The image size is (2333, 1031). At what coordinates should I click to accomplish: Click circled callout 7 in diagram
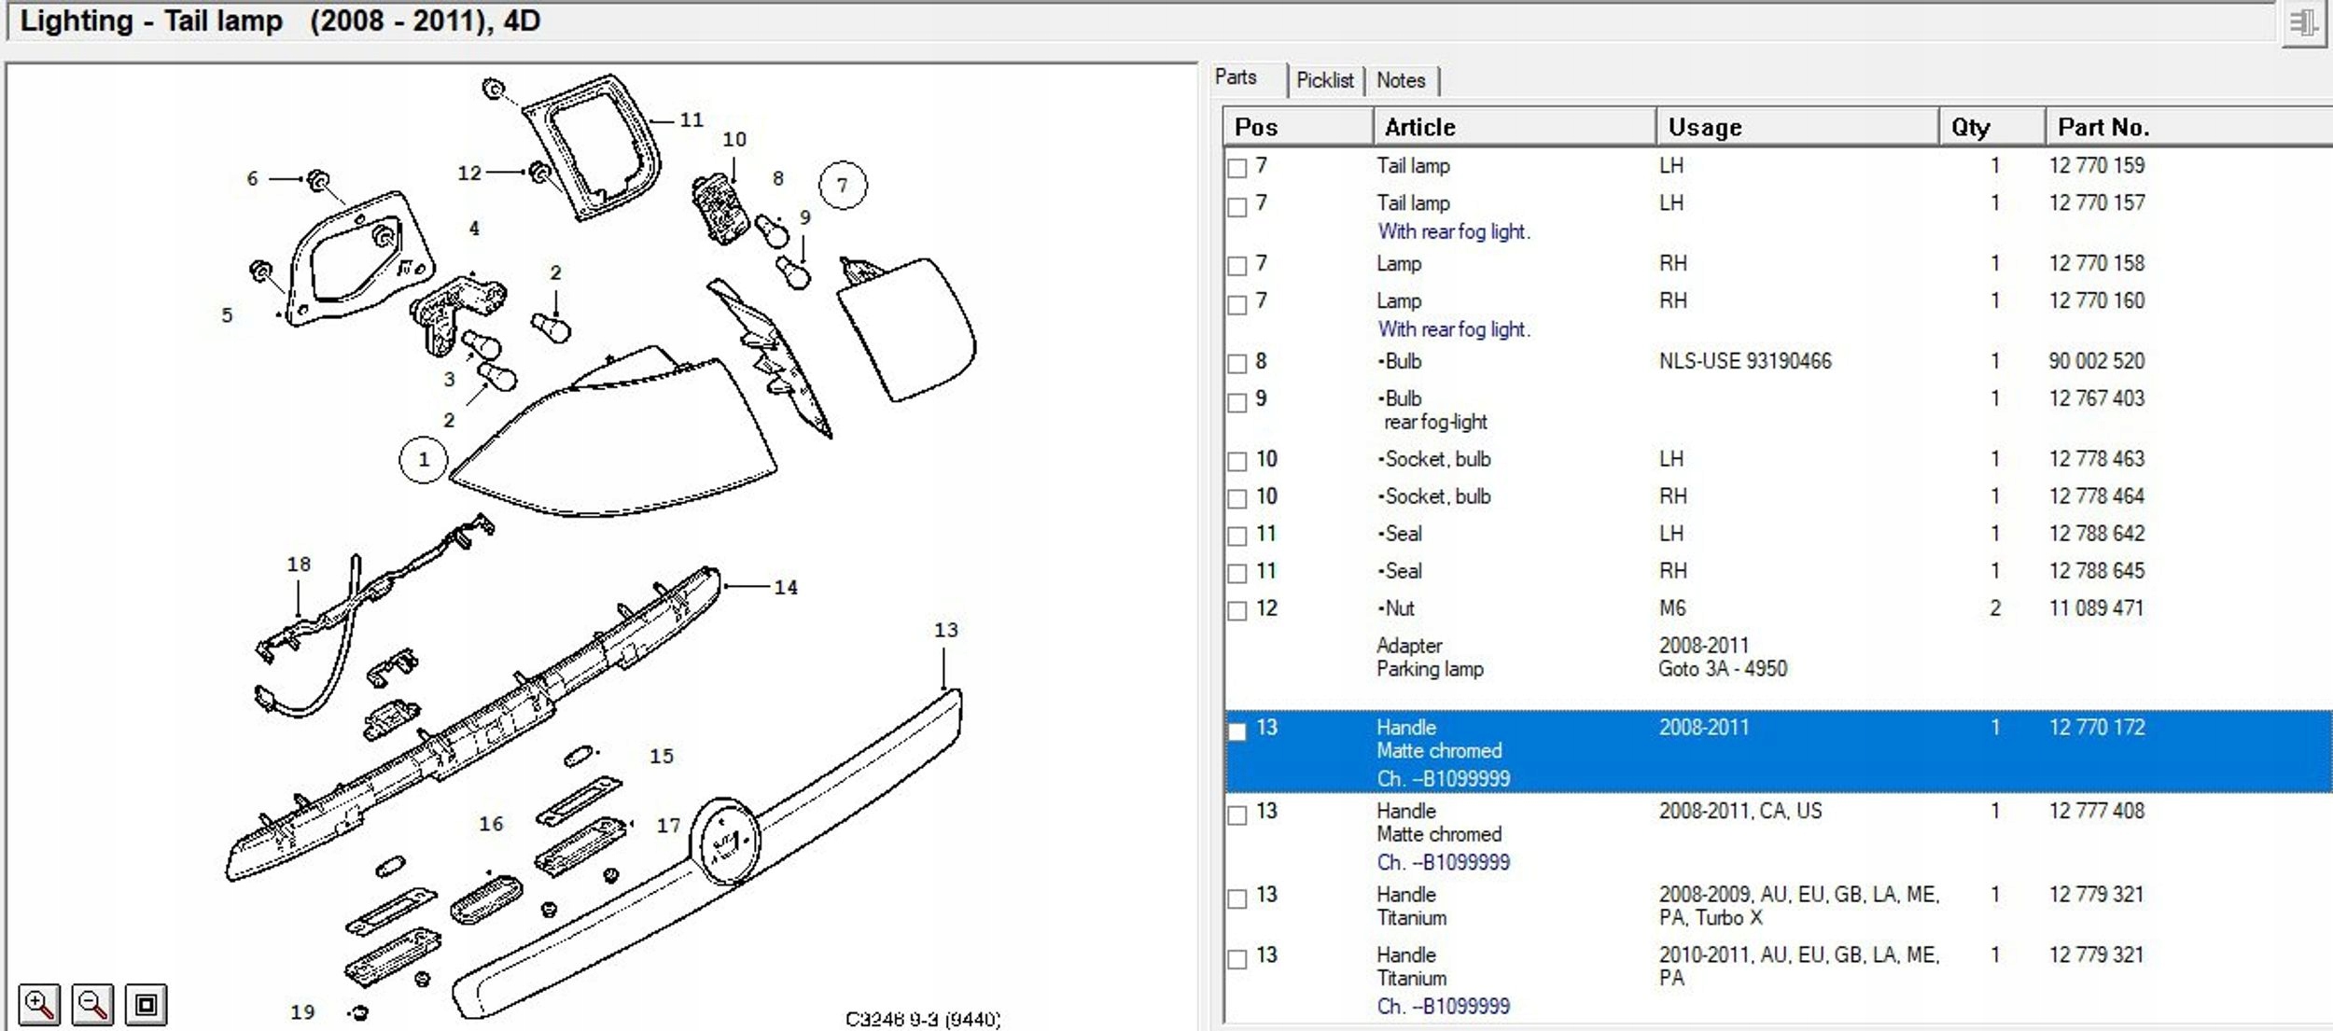point(843,185)
